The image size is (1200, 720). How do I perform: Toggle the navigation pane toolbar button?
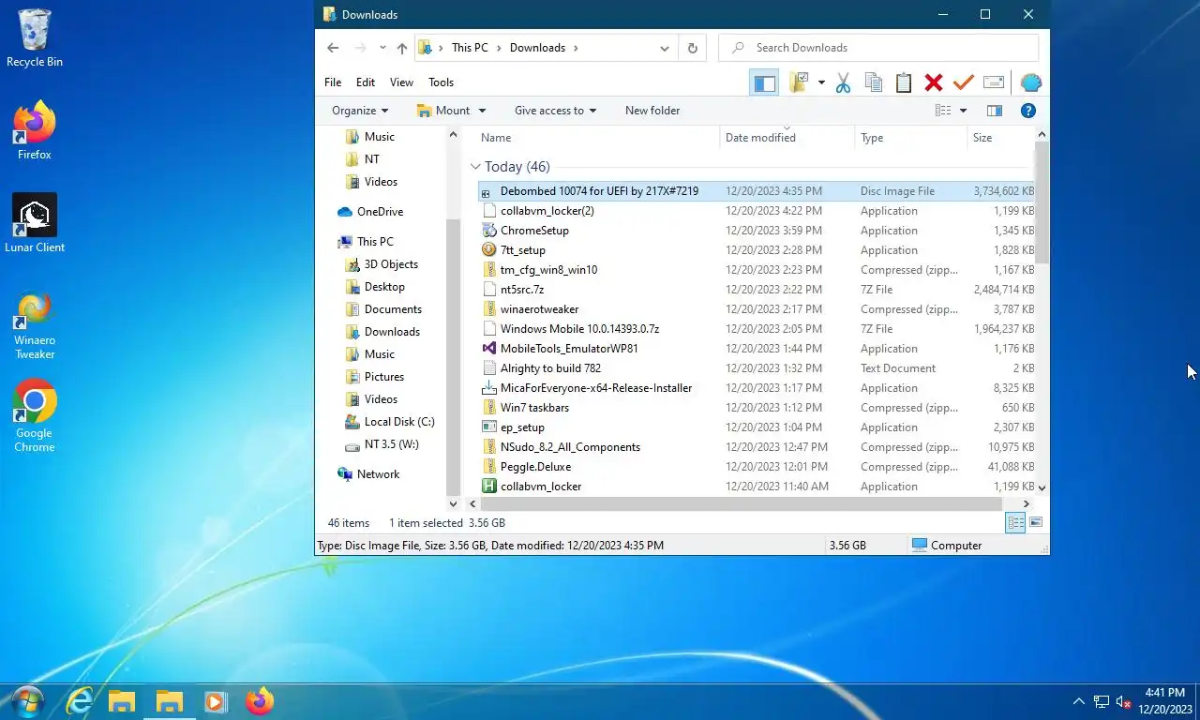pyautogui.click(x=764, y=82)
